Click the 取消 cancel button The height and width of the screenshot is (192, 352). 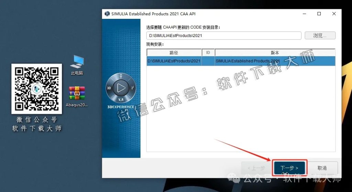pyautogui.click(x=322, y=168)
